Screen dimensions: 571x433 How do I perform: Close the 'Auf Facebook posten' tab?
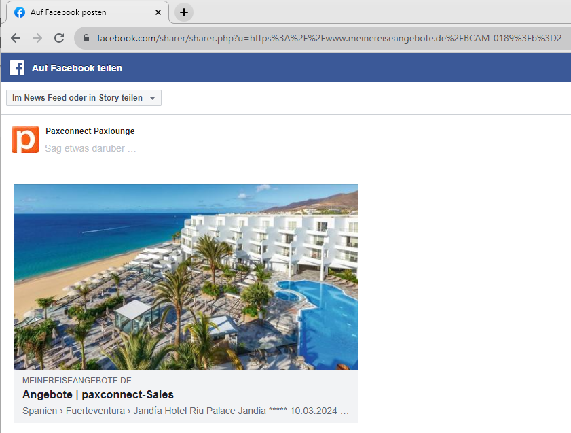tap(158, 12)
